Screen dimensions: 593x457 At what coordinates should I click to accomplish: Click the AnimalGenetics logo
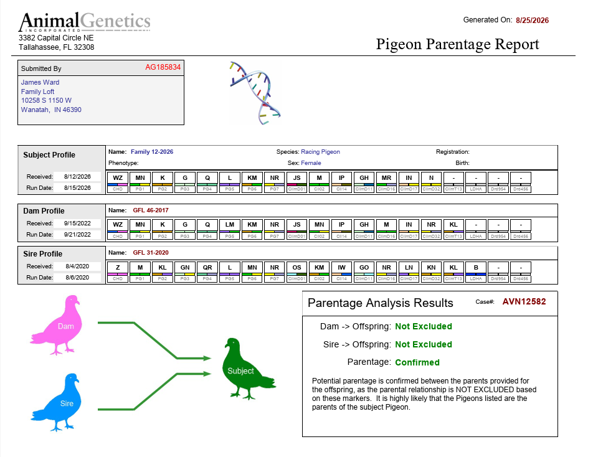84,22
